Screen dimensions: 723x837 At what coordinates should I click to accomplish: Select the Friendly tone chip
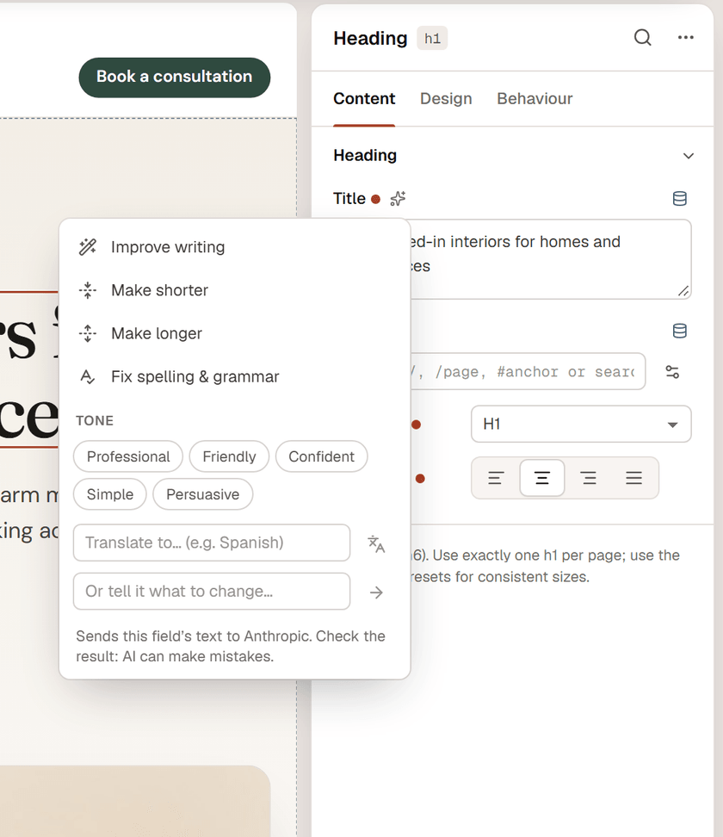point(230,456)
